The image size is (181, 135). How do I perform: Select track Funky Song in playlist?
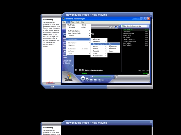(135, 35)
